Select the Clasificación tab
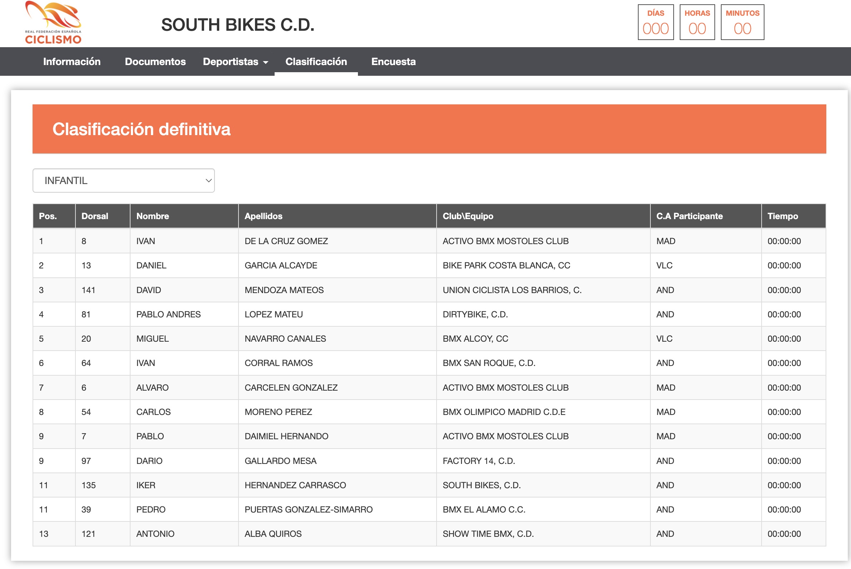The width and height of the screenshot is (851, 569). coord(316,61)
